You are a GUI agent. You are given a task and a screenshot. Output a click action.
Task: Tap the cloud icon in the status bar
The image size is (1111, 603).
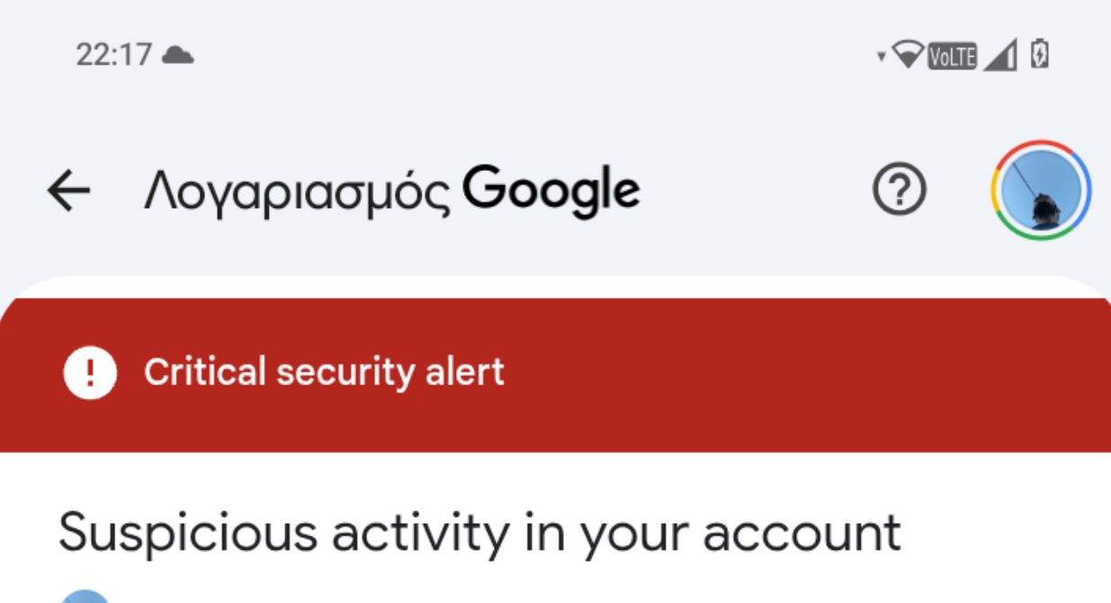click(x=178, y=56)
